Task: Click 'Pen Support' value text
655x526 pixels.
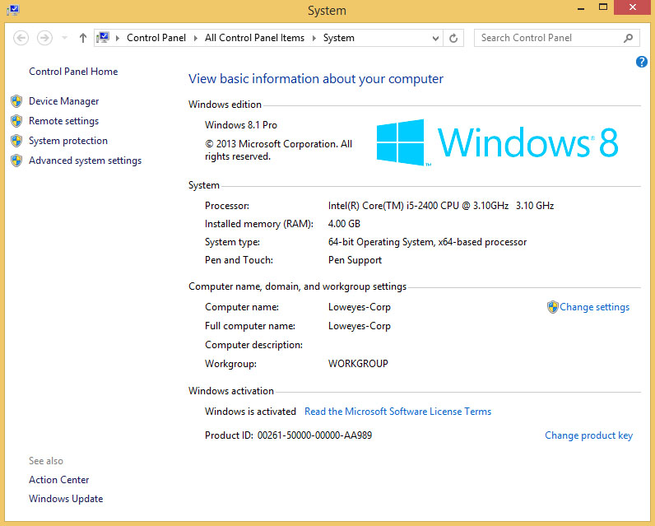Action: (355, 260)
